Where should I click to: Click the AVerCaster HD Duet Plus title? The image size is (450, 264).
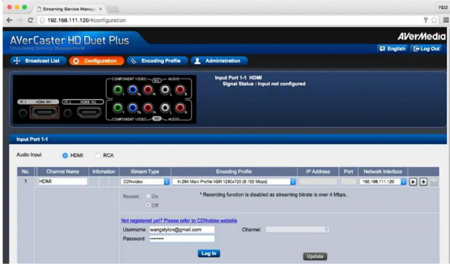point(70,41)
